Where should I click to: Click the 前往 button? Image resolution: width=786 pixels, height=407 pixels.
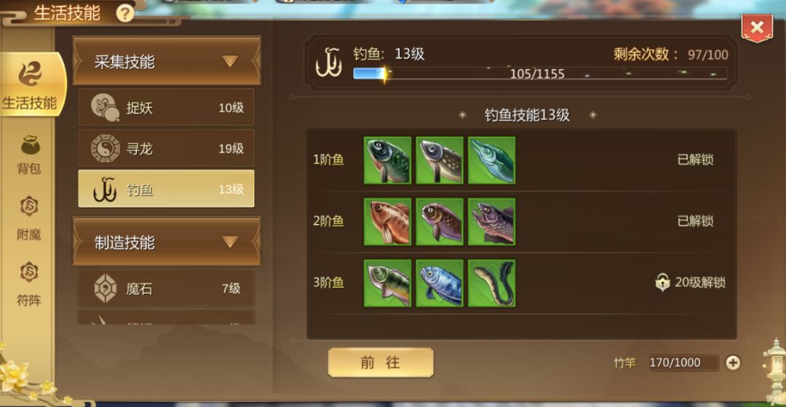pos(381,363)
